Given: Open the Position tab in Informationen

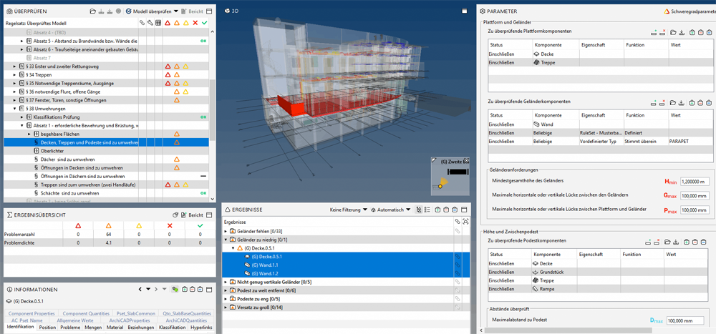Looking at the screenshot, I should pyautogui.click(x=47, y=328).
